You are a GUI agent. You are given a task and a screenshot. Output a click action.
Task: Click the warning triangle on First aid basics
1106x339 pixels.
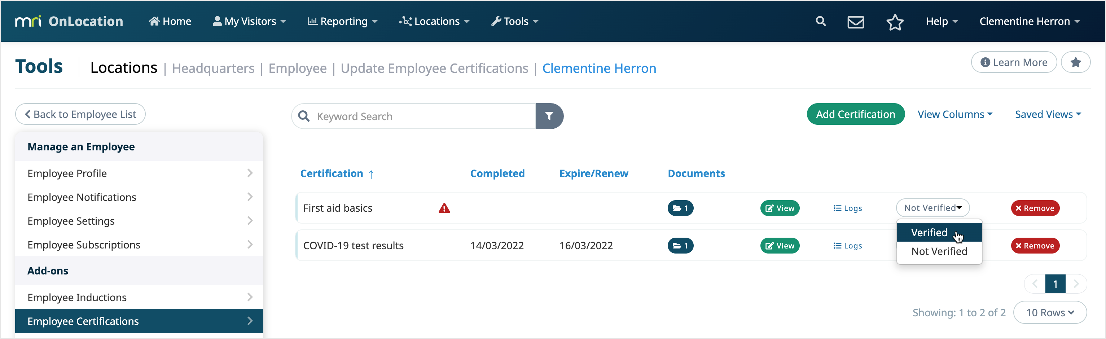444,208
